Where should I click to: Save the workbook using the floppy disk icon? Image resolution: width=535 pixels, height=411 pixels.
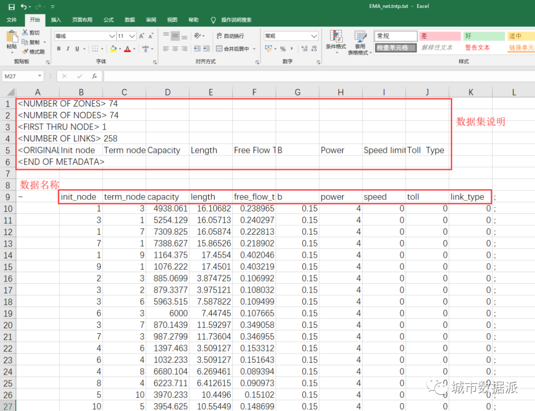[11, 6]
